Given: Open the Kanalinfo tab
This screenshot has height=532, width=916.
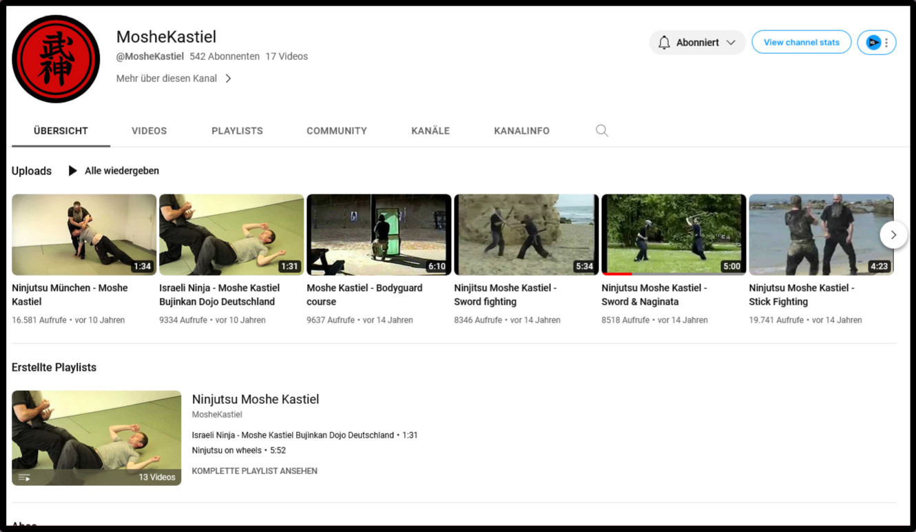Looking at the screenshot, I should (x=522, y=131).
